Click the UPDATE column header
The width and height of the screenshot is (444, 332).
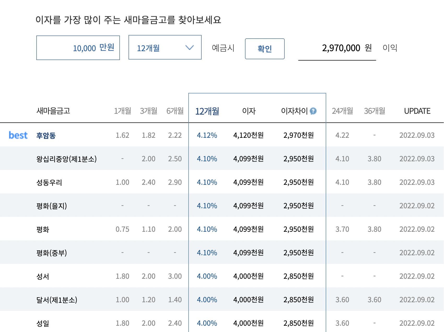(417, 111)
